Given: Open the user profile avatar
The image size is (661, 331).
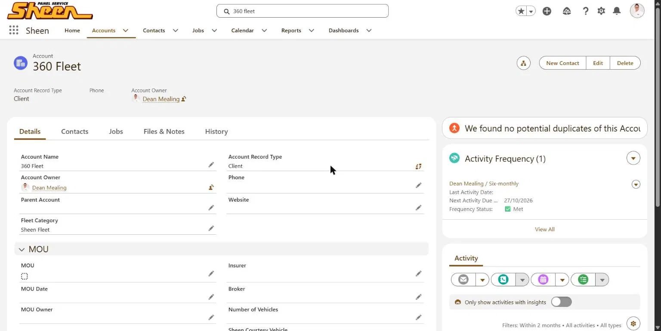Looking at the screenshot, I should pos(637,11).
